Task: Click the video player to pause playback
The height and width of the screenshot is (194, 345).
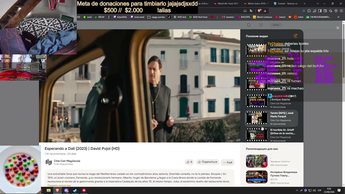Action: pyautogui.click(x=140, y=86)
